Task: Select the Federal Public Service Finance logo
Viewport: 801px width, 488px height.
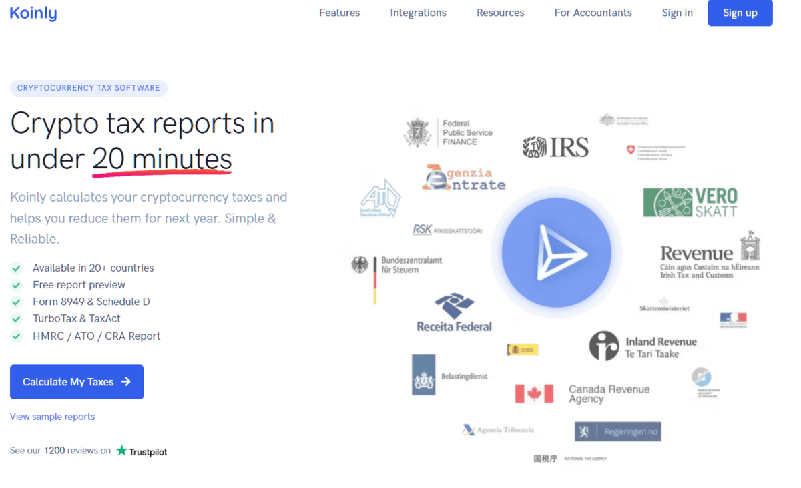Action: coord(449,133)
